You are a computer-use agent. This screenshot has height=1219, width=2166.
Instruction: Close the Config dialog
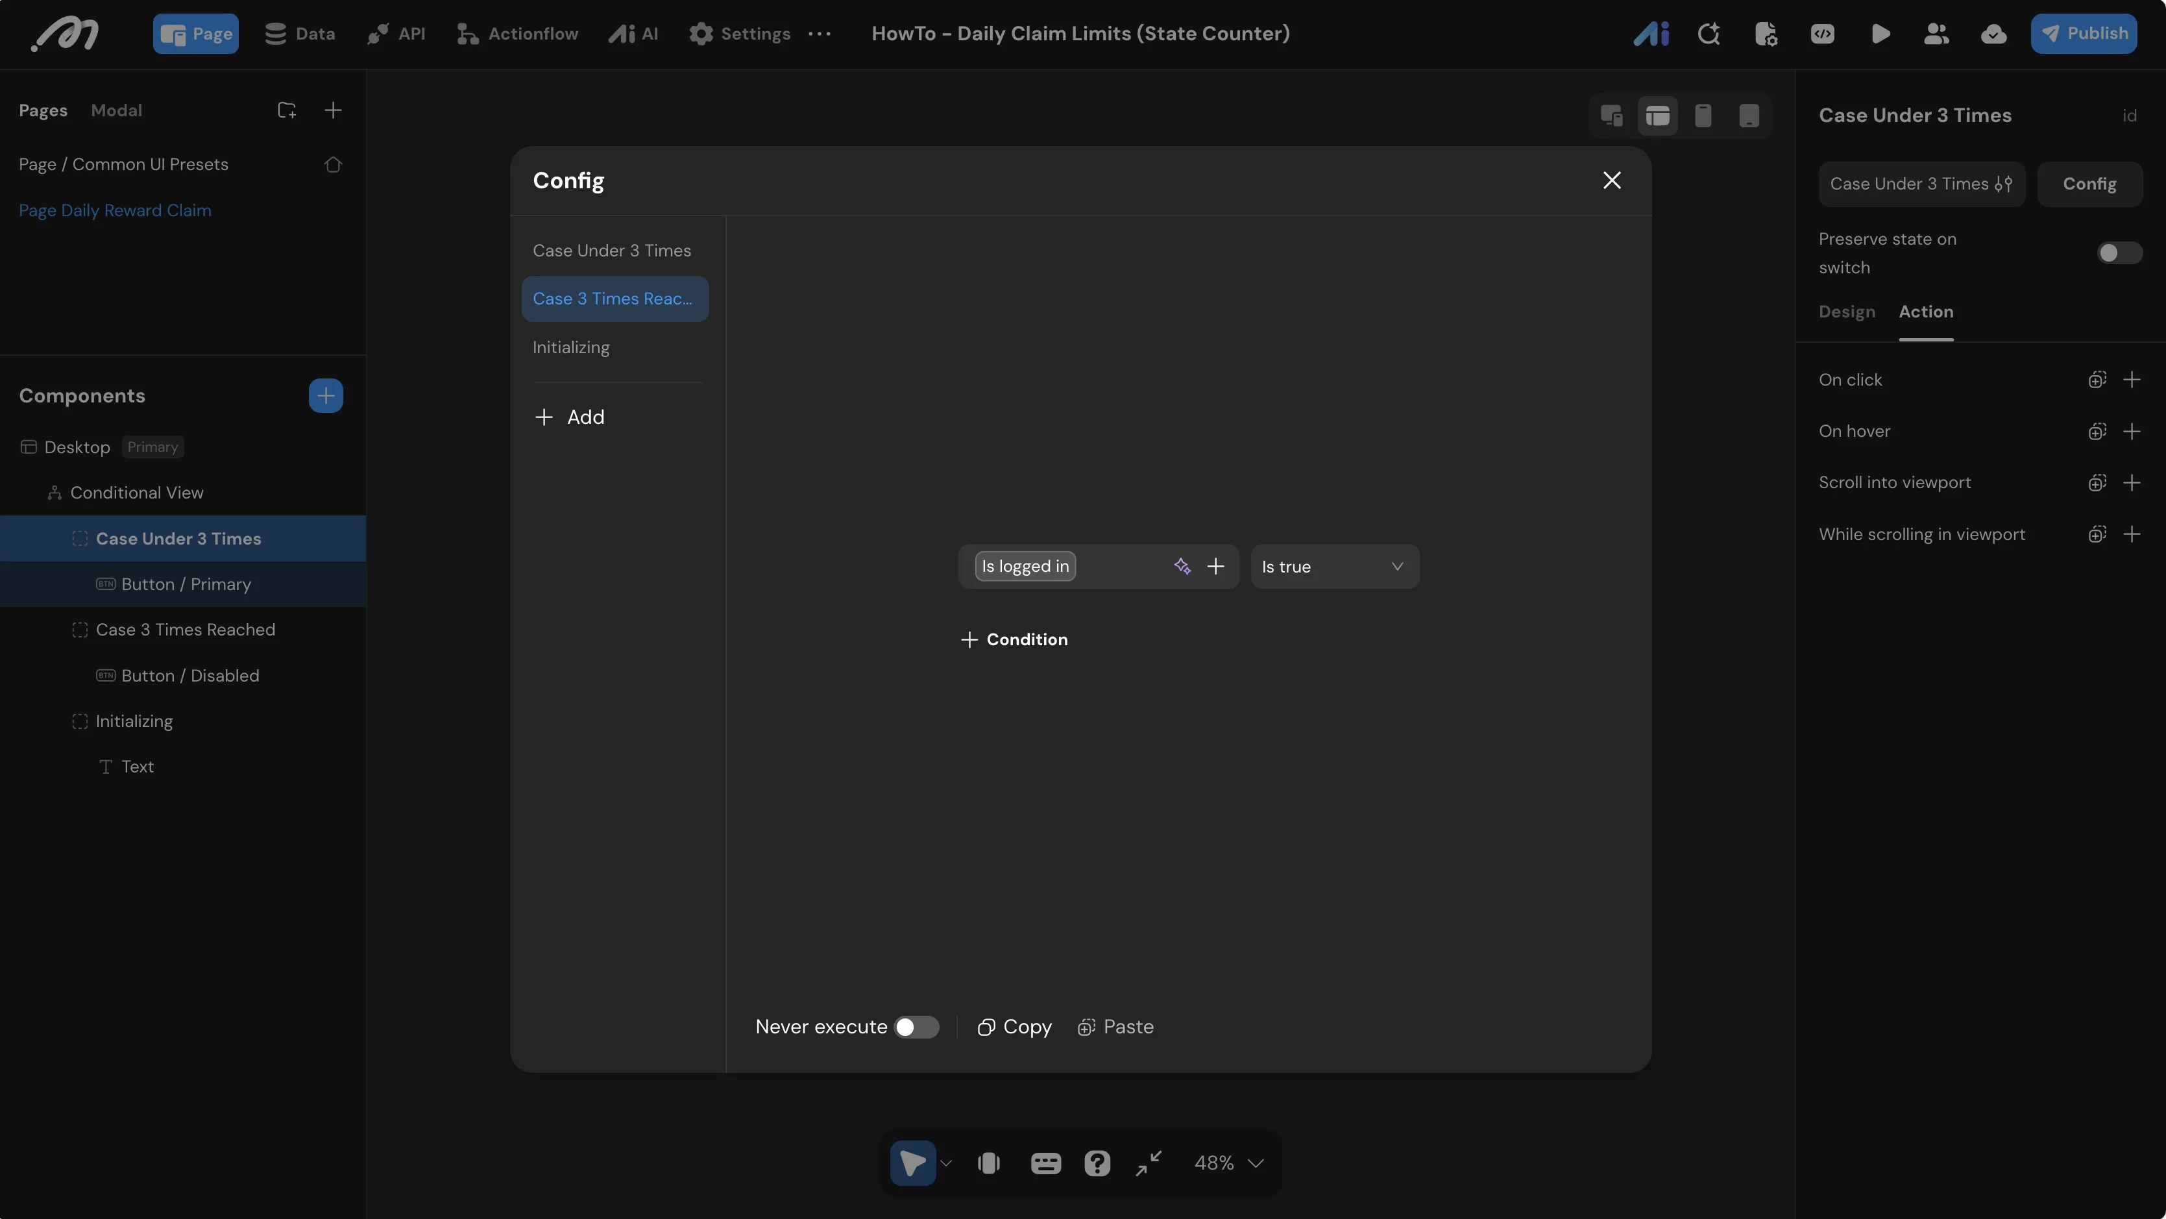pos(1611,180)
